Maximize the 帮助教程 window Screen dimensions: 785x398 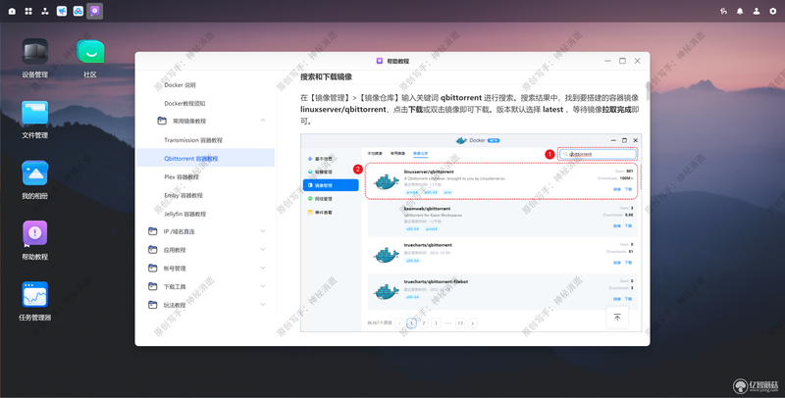pos(622,61)
